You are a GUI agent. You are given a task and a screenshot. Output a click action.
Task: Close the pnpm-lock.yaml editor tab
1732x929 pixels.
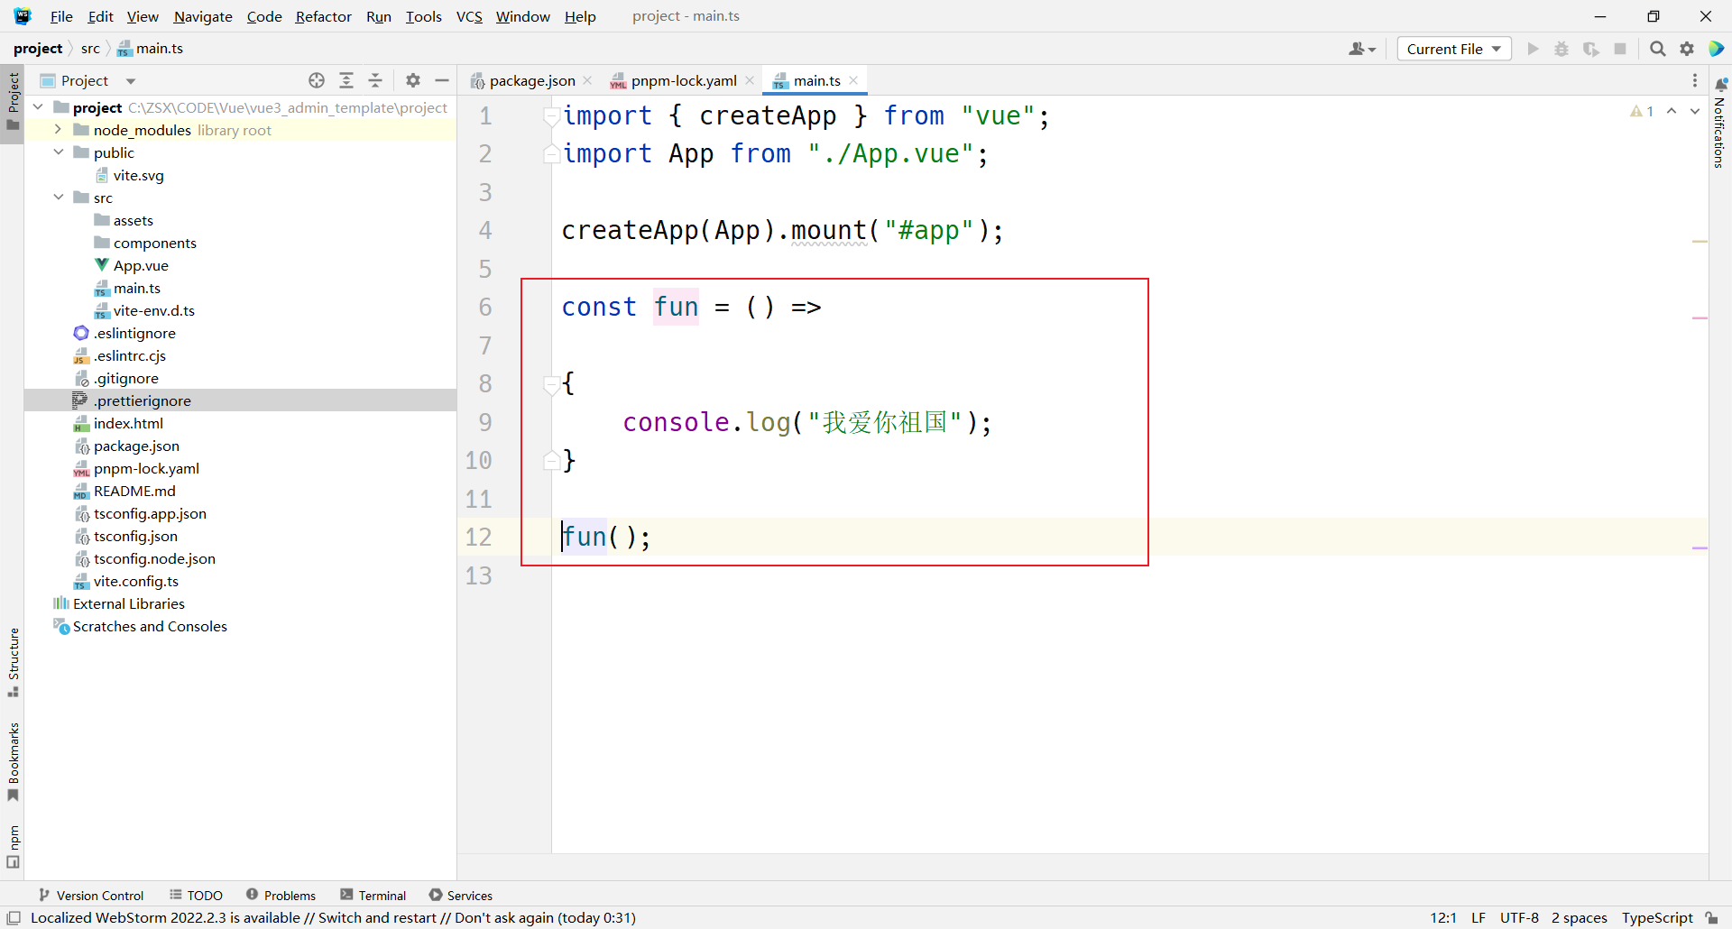pos(750,80)
